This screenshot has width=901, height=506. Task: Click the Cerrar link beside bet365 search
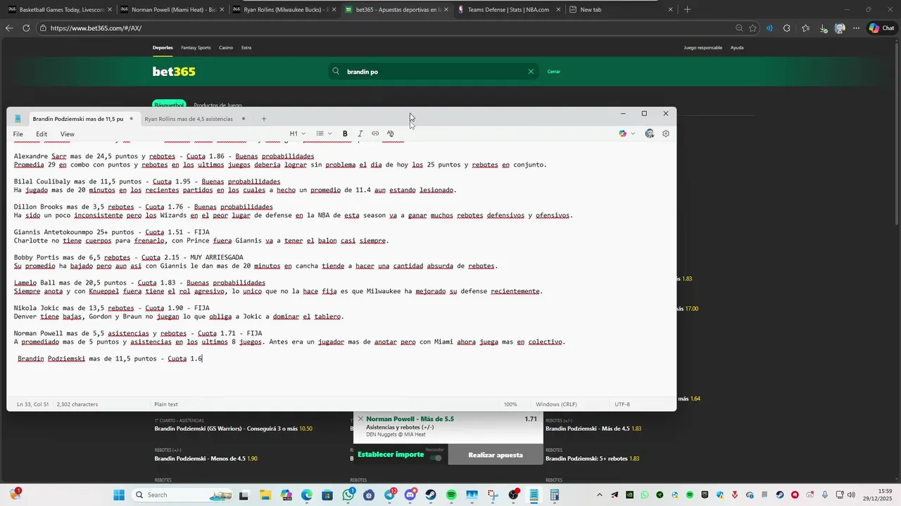coord(554,72)
